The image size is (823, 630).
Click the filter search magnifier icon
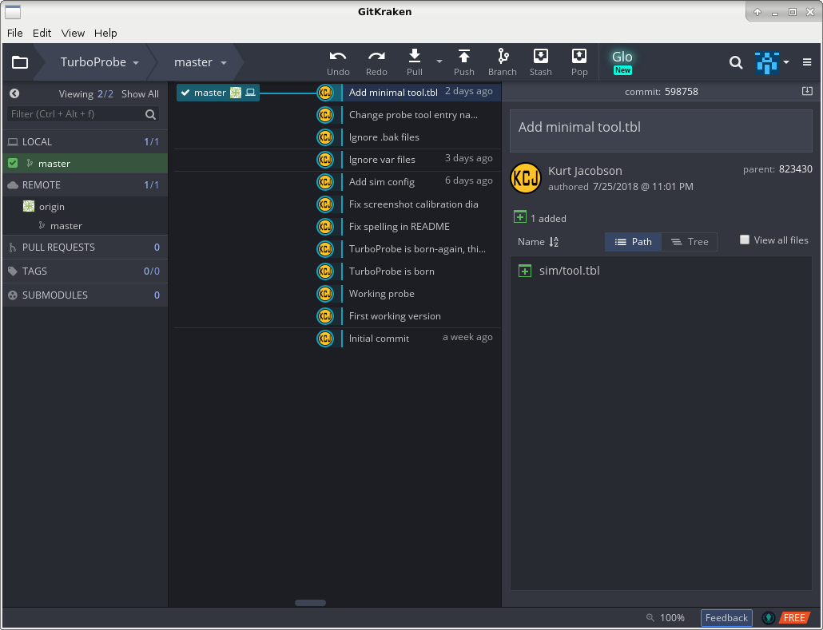point(151,114)
